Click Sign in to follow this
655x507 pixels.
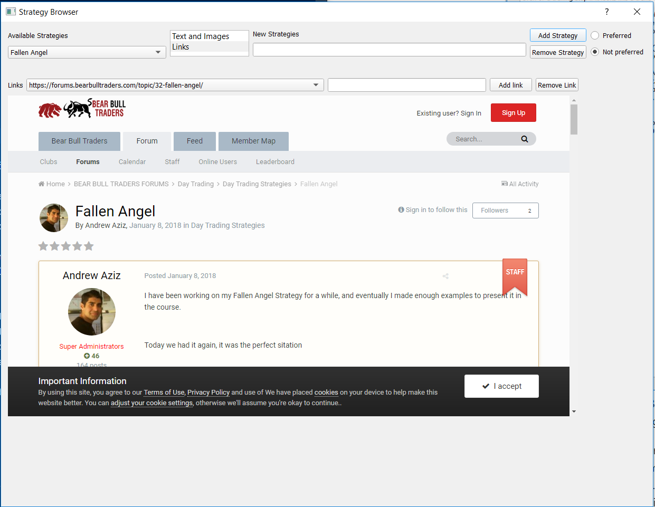(433, 209)
